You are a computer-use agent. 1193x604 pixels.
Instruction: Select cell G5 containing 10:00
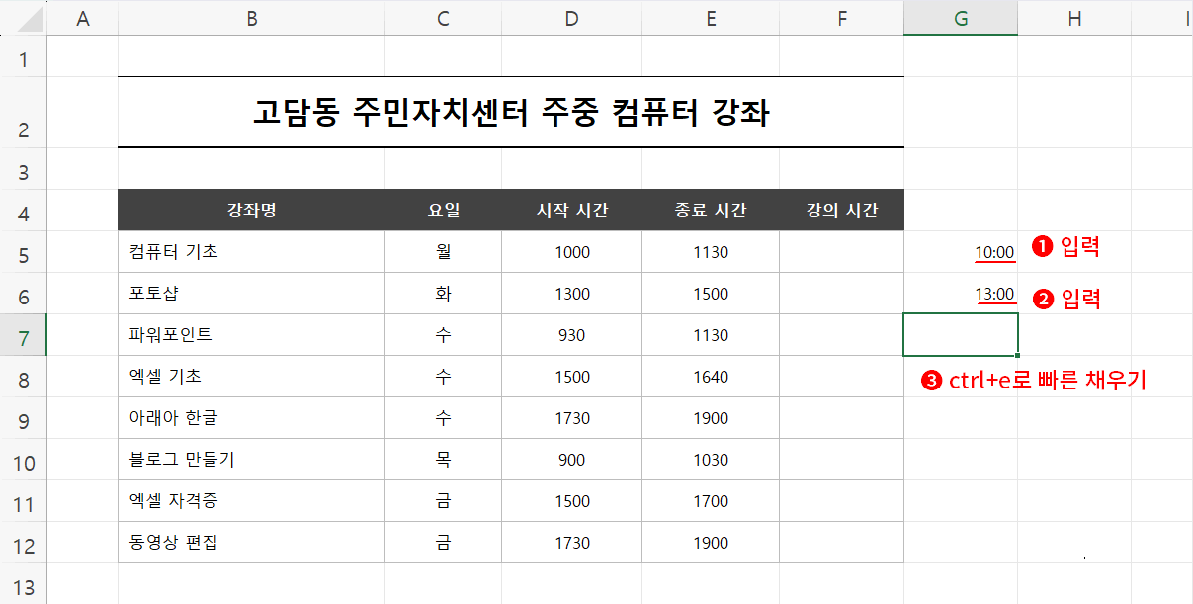coord(961,252)
